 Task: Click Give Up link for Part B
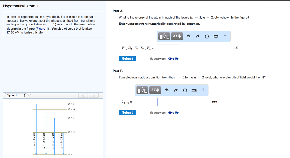[x=173, y=113]
